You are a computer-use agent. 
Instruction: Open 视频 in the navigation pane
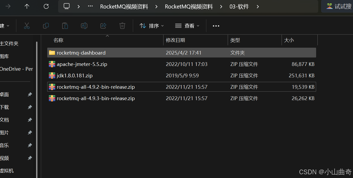point(5,158)
